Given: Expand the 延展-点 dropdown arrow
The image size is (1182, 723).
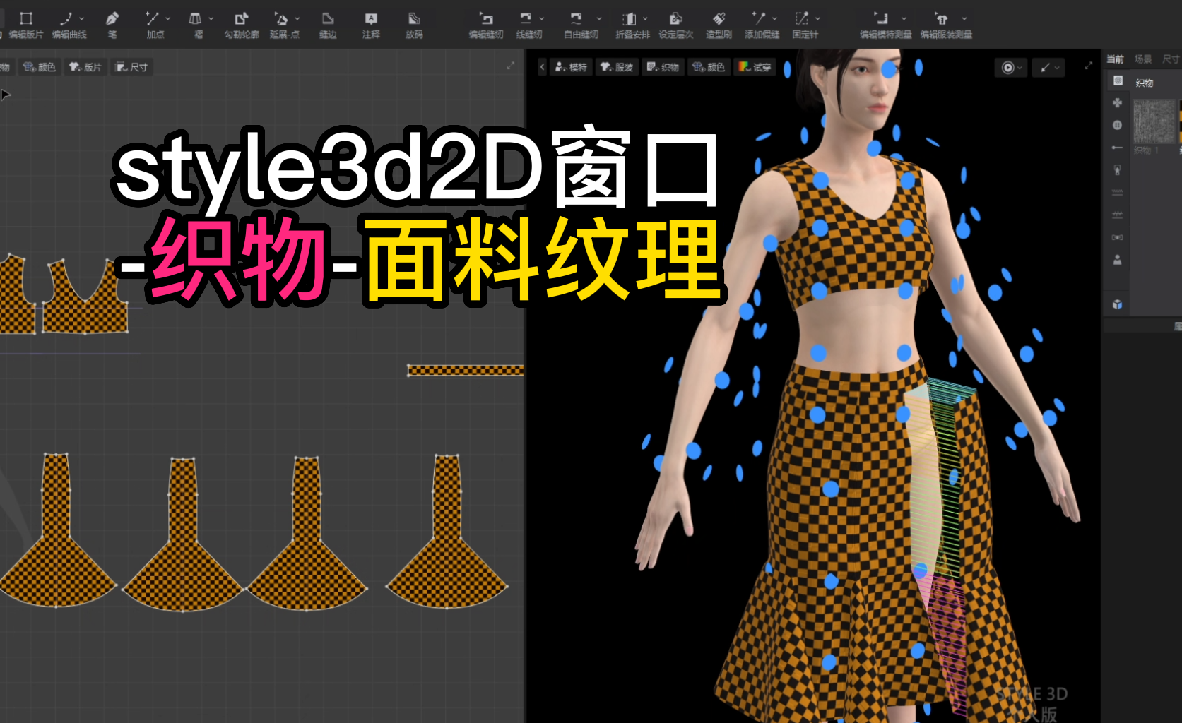Looking at the screenshot, I should pyautogui.click(x=297, y=18).
